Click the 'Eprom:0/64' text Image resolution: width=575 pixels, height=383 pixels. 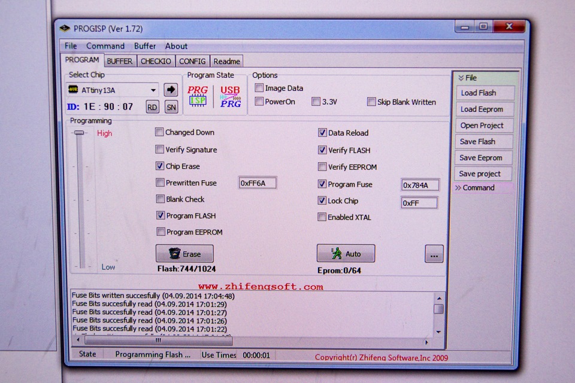coord(339,270)
